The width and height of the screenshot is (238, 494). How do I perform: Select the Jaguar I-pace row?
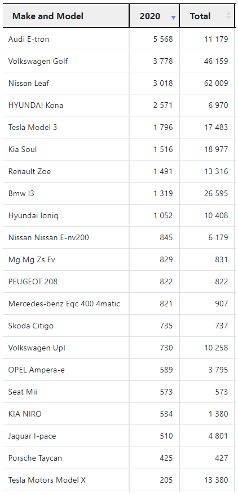click(x=119, y=436)
